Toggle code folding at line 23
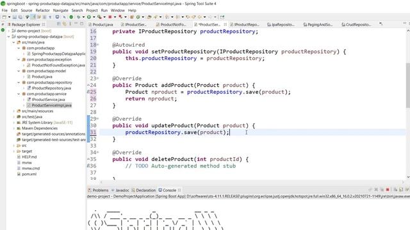The image size is (410, 230). point(98,78)
